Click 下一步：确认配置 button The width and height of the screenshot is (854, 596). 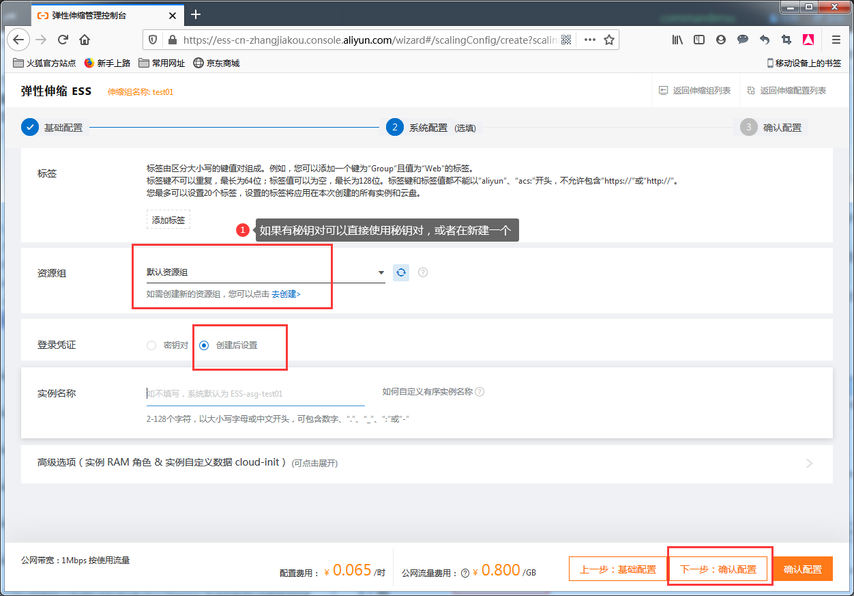718,569
